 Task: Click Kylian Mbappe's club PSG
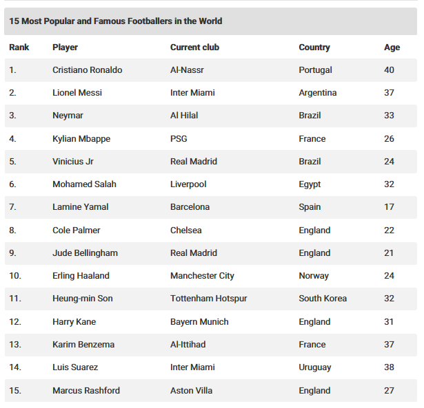click(179, 139)
